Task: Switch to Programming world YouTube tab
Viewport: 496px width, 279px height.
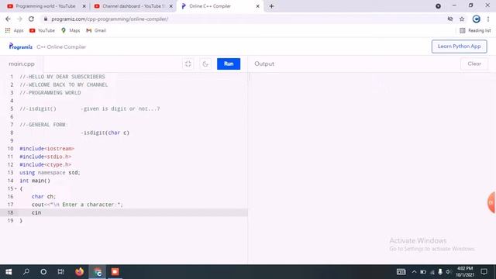Action: coord(46,6)
